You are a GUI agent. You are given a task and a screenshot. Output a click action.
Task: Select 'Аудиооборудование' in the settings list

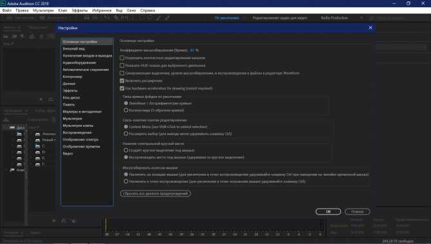click(79, 62)
